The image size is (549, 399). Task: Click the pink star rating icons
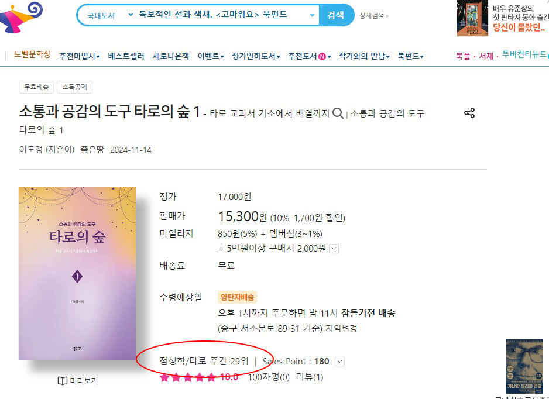coord(188,377)
